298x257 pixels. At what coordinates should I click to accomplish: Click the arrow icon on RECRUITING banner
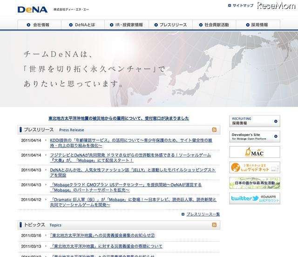(x=276, y=121)
